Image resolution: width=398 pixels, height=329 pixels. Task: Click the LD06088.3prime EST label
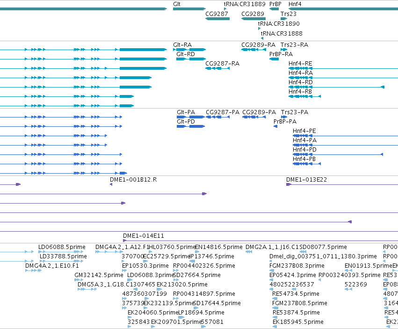pyautogui.click(x=151, y=275)
